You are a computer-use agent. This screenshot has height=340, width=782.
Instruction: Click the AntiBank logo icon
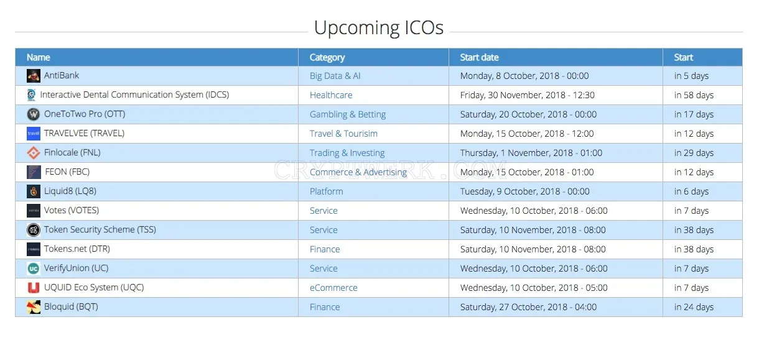34,76
